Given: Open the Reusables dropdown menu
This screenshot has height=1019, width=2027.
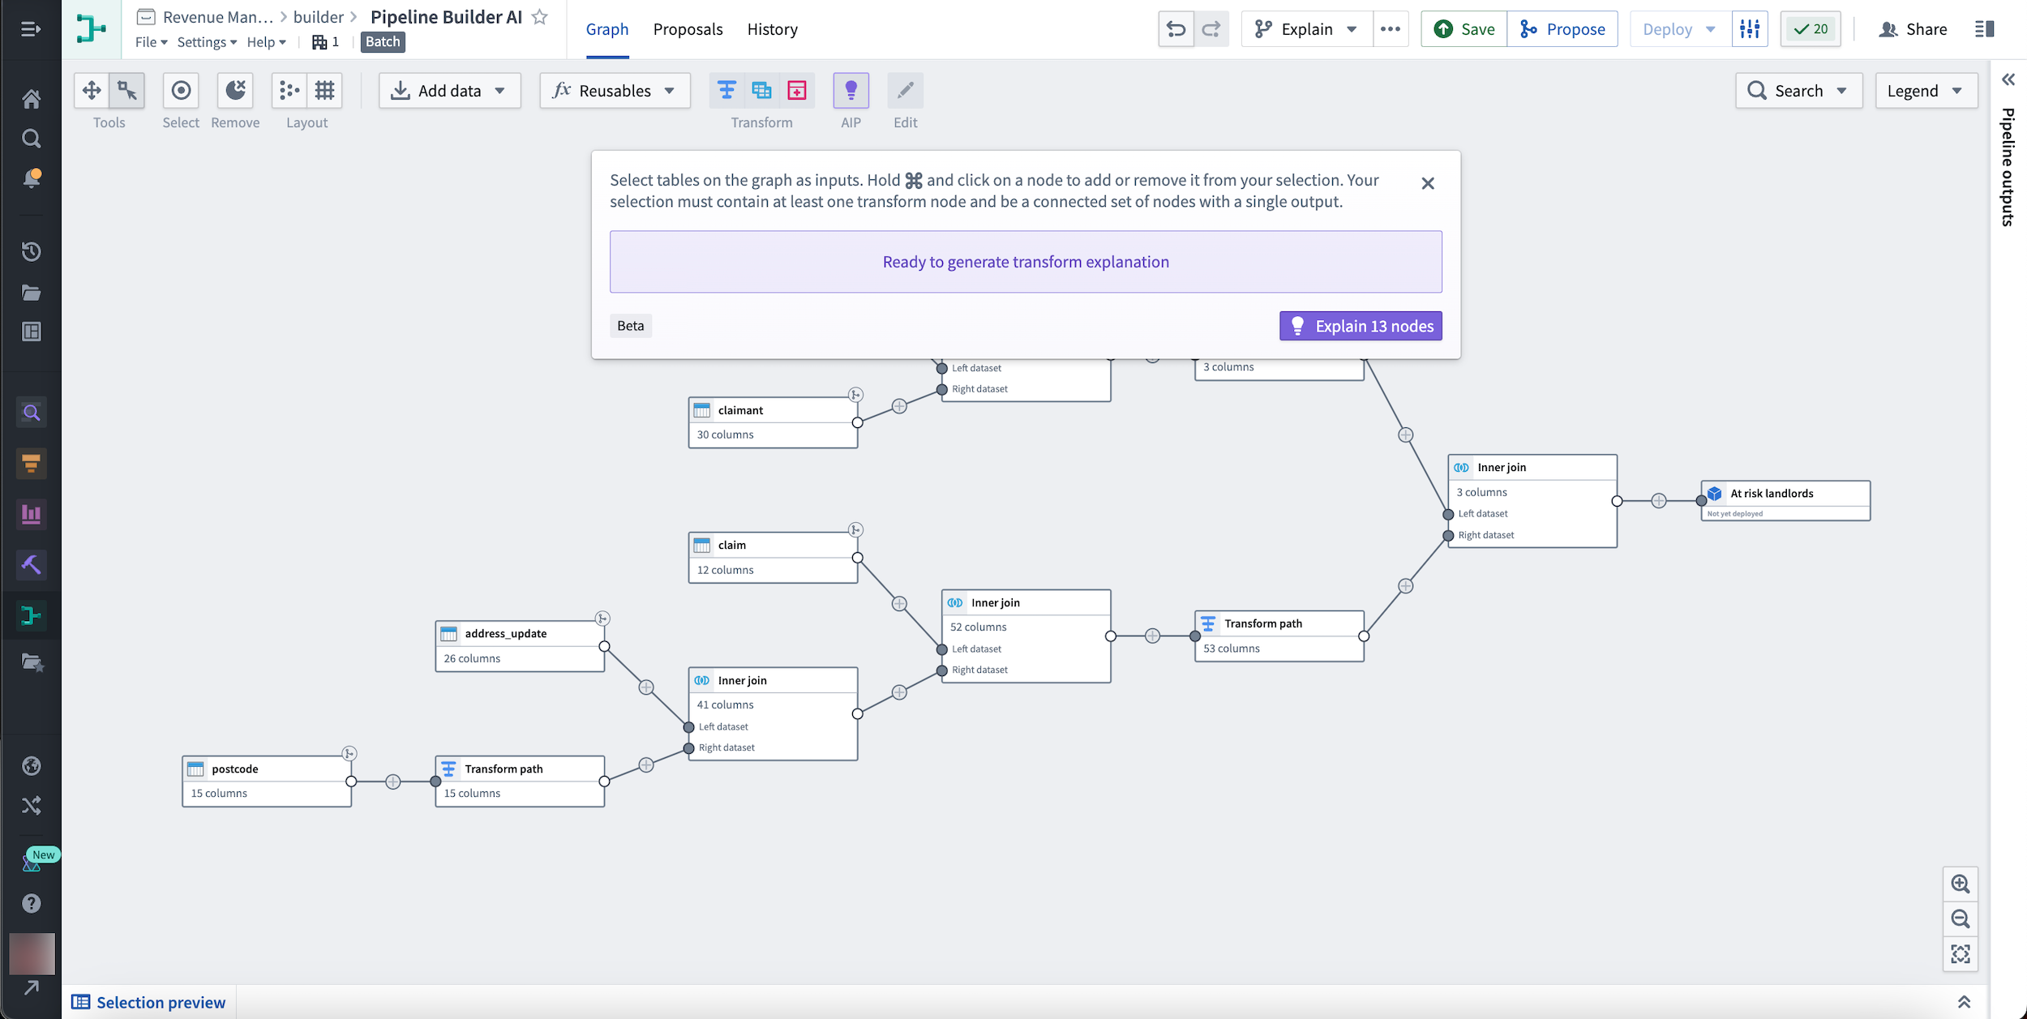Looking at the screenshot, I should [x=615, y=90].
